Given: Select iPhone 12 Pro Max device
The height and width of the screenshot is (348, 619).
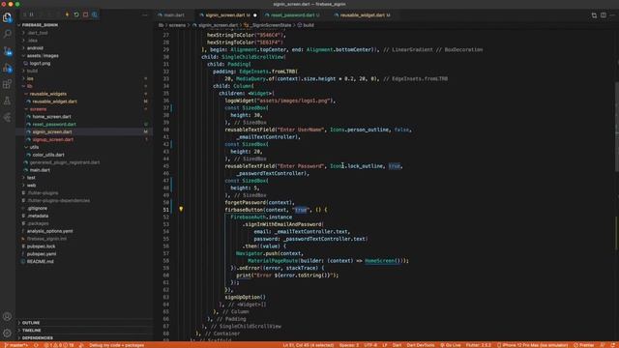Looking at the screenshot, I should click(532, 345).
